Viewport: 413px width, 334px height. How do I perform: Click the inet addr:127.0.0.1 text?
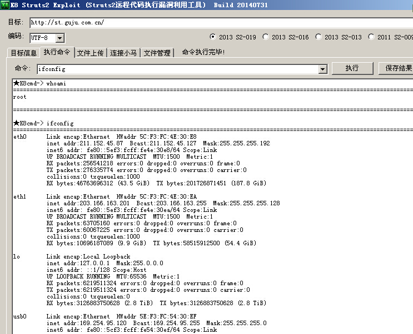coord(78,263)
